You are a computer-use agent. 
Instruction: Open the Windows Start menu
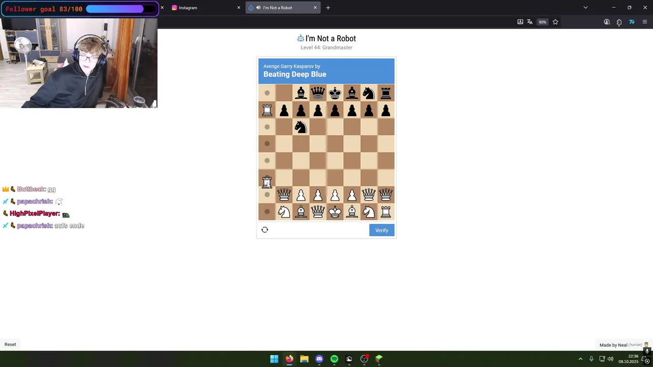point(274,359)
